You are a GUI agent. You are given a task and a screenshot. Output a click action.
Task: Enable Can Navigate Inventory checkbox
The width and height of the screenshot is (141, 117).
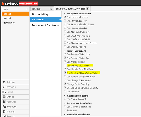pos(65,32)
